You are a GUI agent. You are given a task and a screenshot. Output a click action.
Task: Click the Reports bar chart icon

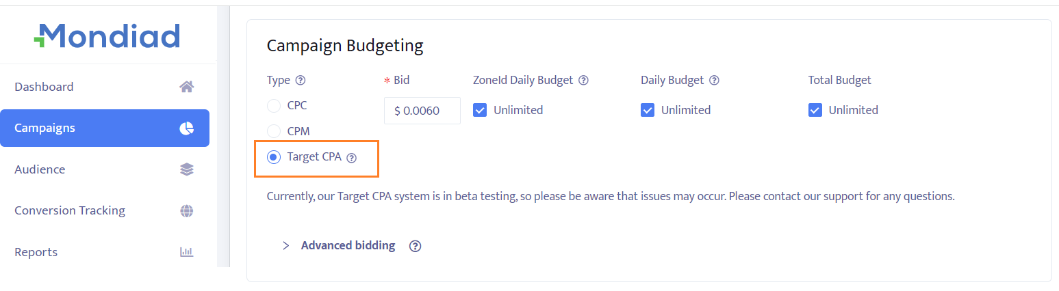pyautogui.click(x=186, y=252)
